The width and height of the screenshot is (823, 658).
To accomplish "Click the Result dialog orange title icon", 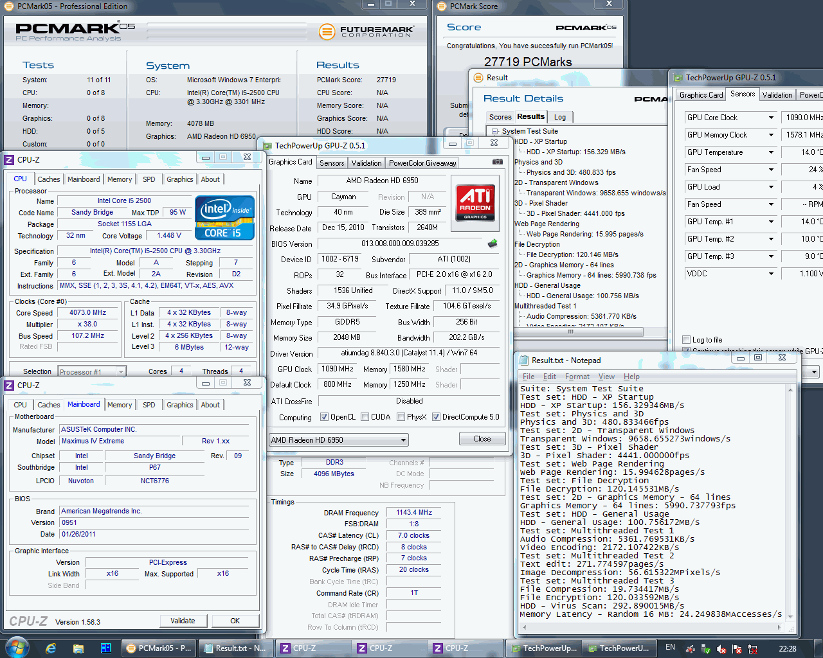I will tap(478, 78).
